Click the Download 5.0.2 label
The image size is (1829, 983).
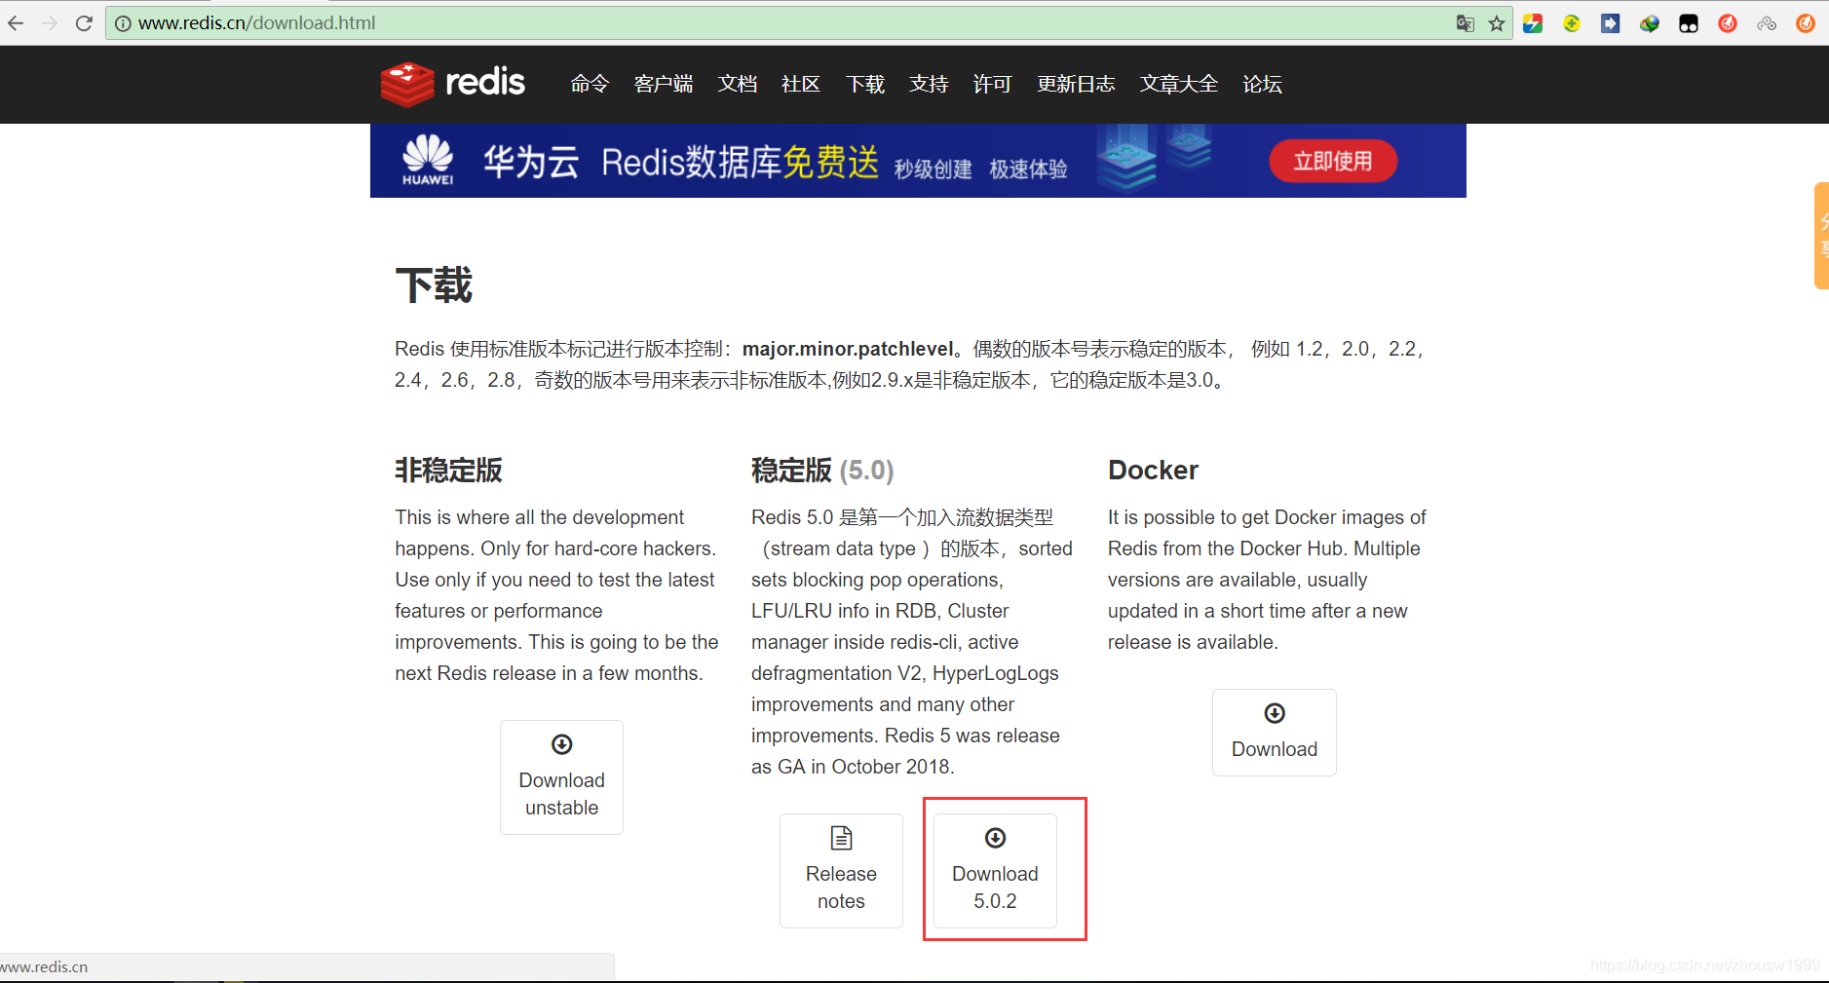point(995,888)
